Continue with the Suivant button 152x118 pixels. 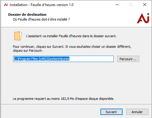pos(111,112)
